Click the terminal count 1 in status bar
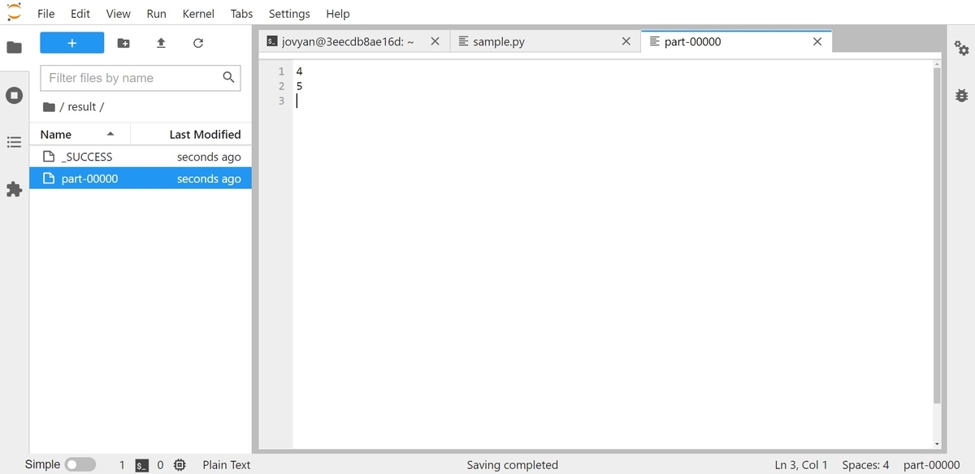975x474 pixels. [122, 465]
